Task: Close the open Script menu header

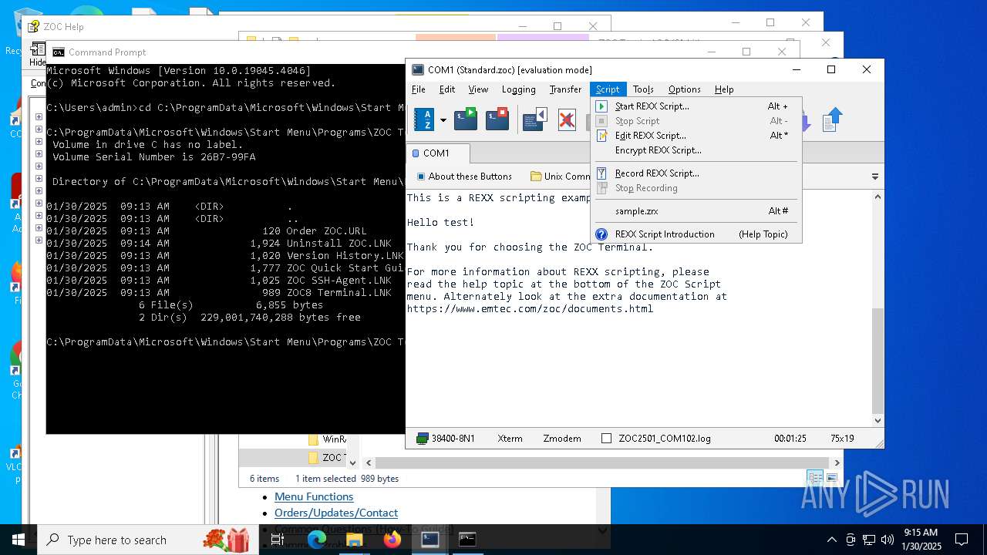Action: pyautogui.click(x=608, y=89)
